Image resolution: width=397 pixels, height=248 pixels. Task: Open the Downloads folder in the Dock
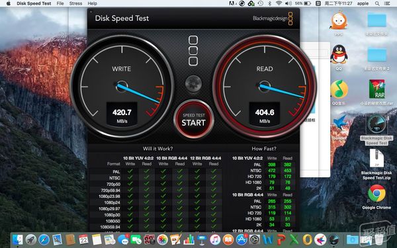pos(351,239)
